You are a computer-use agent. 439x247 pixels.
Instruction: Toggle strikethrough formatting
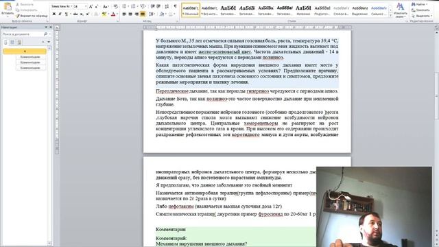[75, 14]
